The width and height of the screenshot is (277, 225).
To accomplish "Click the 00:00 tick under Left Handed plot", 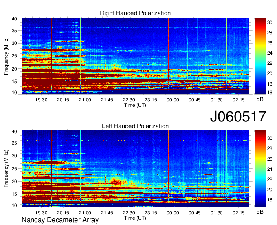I will click(x=173, y=213).
